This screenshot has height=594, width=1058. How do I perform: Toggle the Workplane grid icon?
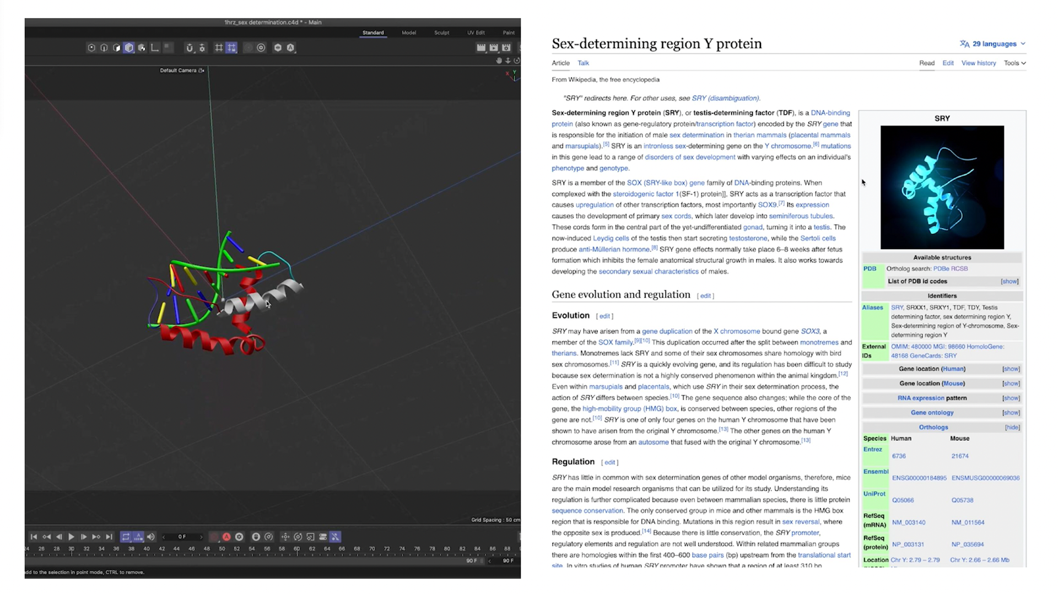pyautogui.click(x=219, y=48)
